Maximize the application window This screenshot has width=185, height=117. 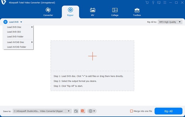[176, 2]
